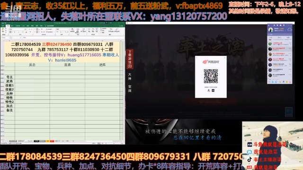Open the File tab in Excel
This screenshot has height=170, width=303.
point(3,25)
